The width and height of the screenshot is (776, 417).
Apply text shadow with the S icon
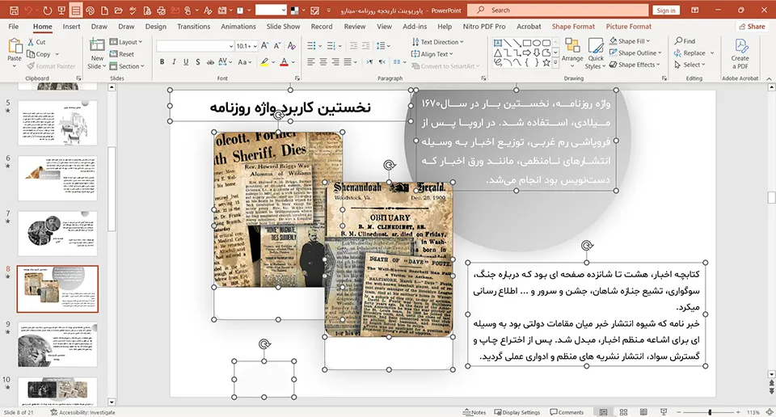pos(198,62)
